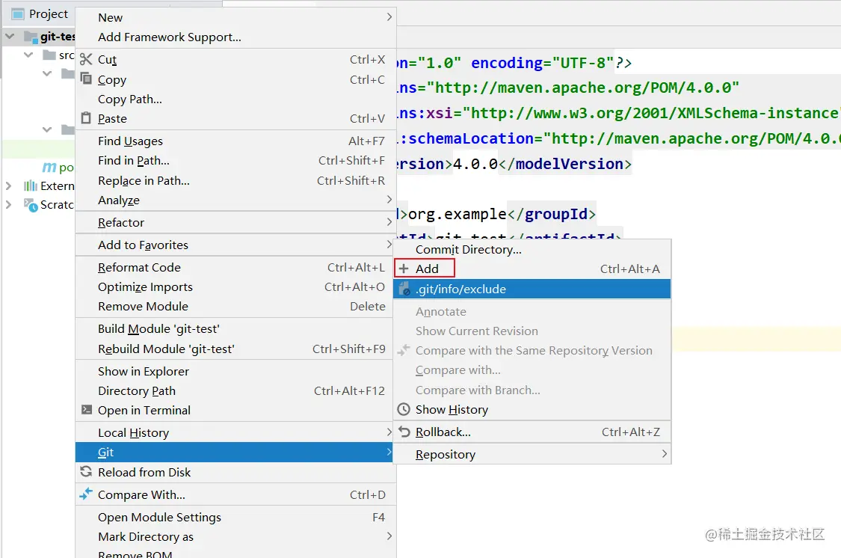The width and height of the screenshot is (841, 558).
Task: Click the Reload from Disk icon
Action: (x=86, y=471)
